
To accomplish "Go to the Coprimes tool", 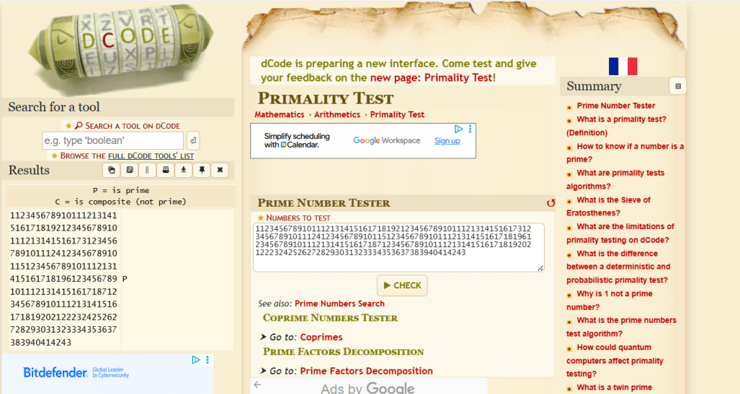I will coord(321,338).
